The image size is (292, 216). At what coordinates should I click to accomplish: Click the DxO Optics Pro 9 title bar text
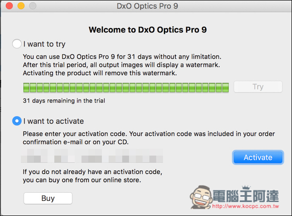coord(147,6)
